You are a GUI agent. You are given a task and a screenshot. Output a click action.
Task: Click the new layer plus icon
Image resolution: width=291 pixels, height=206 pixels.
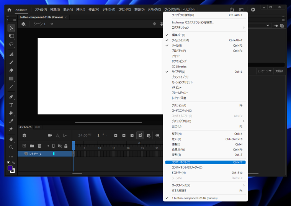(24, 146)
